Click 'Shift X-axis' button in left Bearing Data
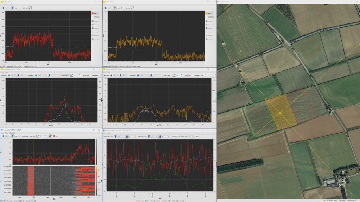The image size is (360, 202). click(64, 75)
